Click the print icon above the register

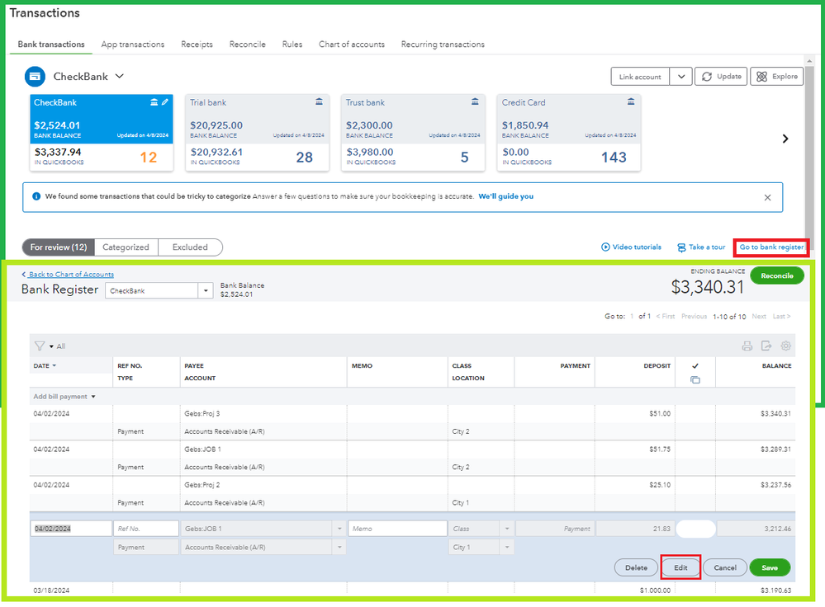(747, 346)
